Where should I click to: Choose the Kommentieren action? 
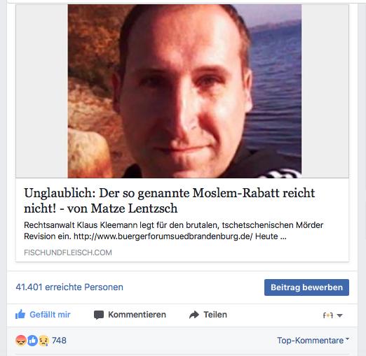pos(137,315)
